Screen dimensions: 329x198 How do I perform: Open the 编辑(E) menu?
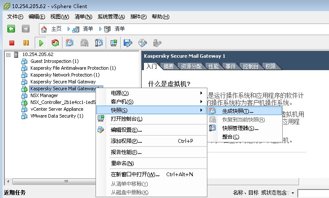37,17
